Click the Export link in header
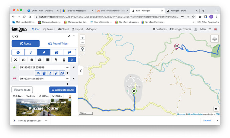This screenshot has width=230, height=138. pos(91,29)
